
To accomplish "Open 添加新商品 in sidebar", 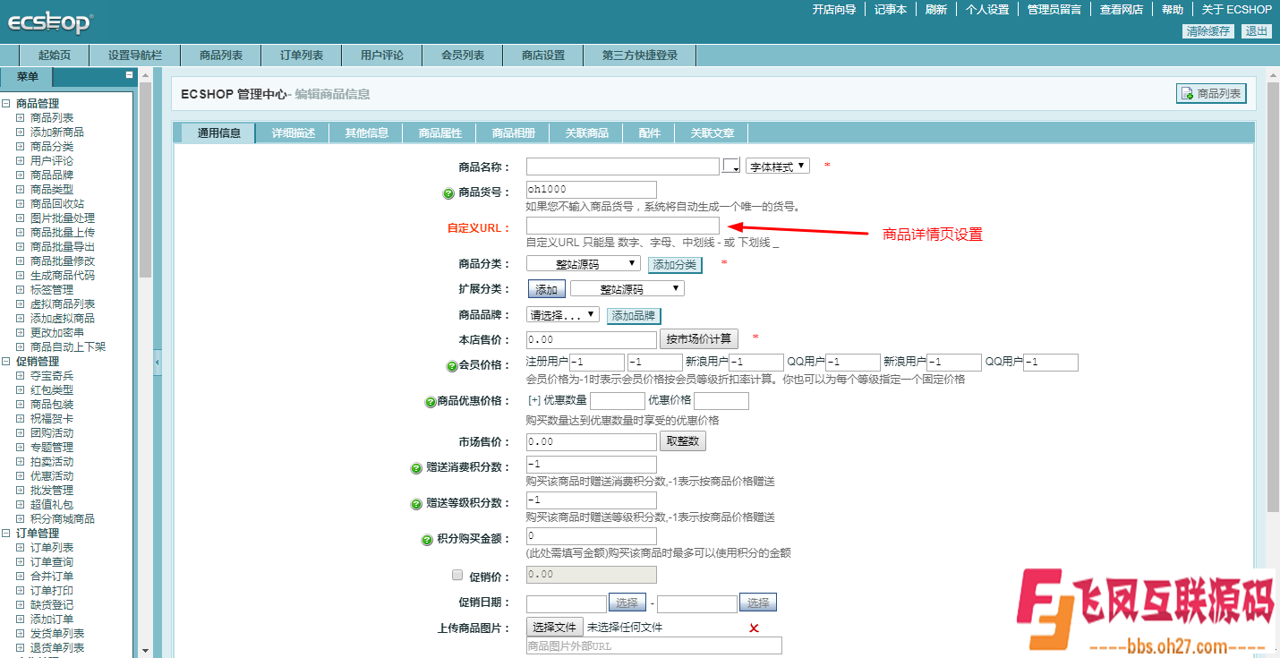I will pos(57,132).
